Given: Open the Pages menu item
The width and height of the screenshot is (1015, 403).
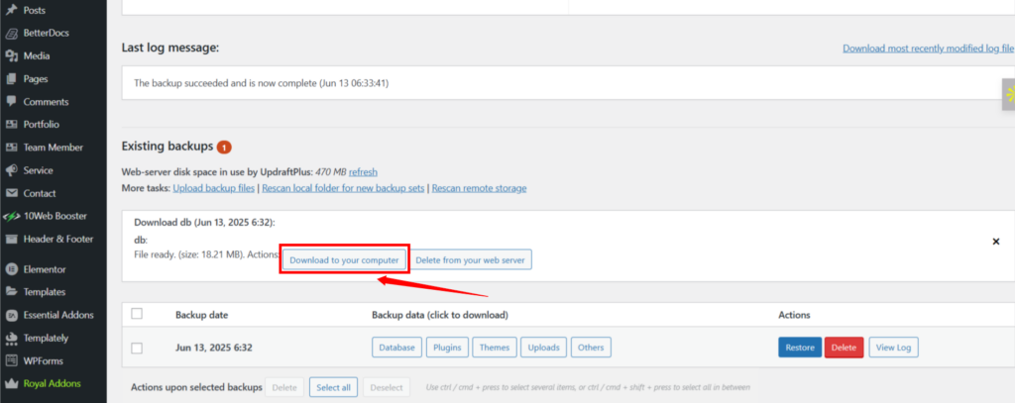Looking at the screenshot, I should [36, 79].
